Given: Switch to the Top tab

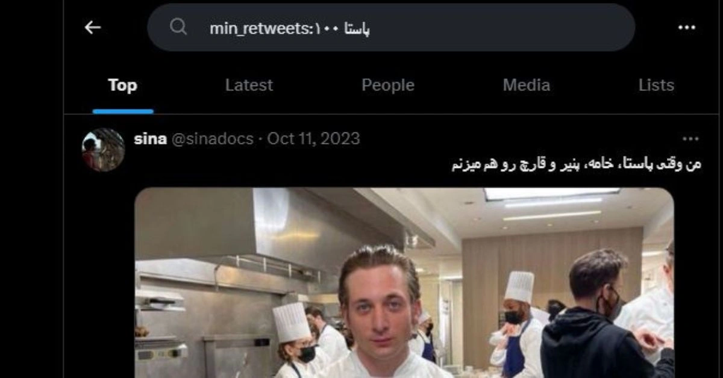Looking at the screenshot, I should pos(123,85).
